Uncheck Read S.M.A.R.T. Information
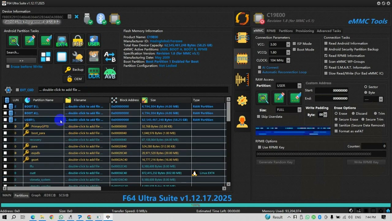Image resolution: width=392 pixels, height=221 pixels. [326, 67]
